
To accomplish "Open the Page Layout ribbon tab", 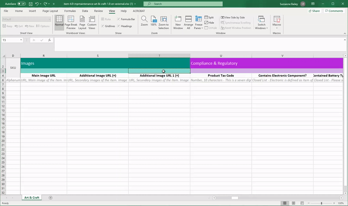I will pos(50,11).
